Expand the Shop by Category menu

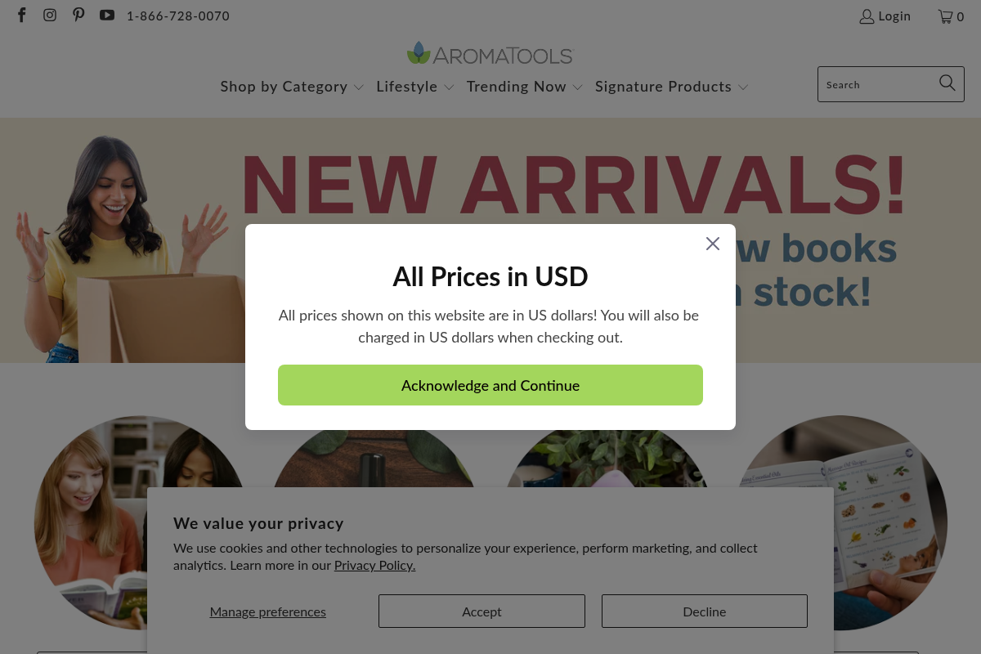292,87
